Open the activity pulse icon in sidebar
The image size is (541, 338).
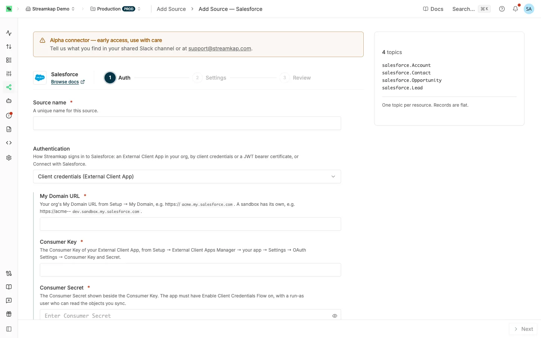point(9,33)
